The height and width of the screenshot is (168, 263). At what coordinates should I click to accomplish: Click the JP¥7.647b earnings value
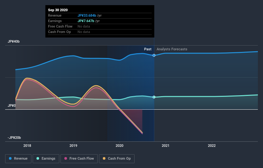(x=86, y=21)
